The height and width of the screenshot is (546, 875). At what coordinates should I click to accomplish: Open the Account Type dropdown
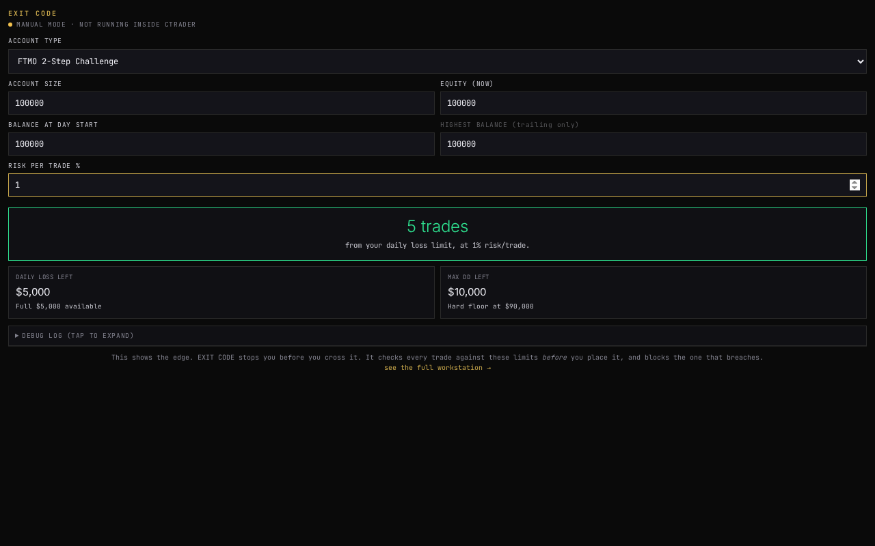[437, 61]
